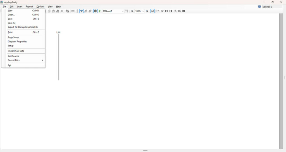The image size is (286, 152).
Task: Expand the Recent Files submenu
Action: pos(23,60)
